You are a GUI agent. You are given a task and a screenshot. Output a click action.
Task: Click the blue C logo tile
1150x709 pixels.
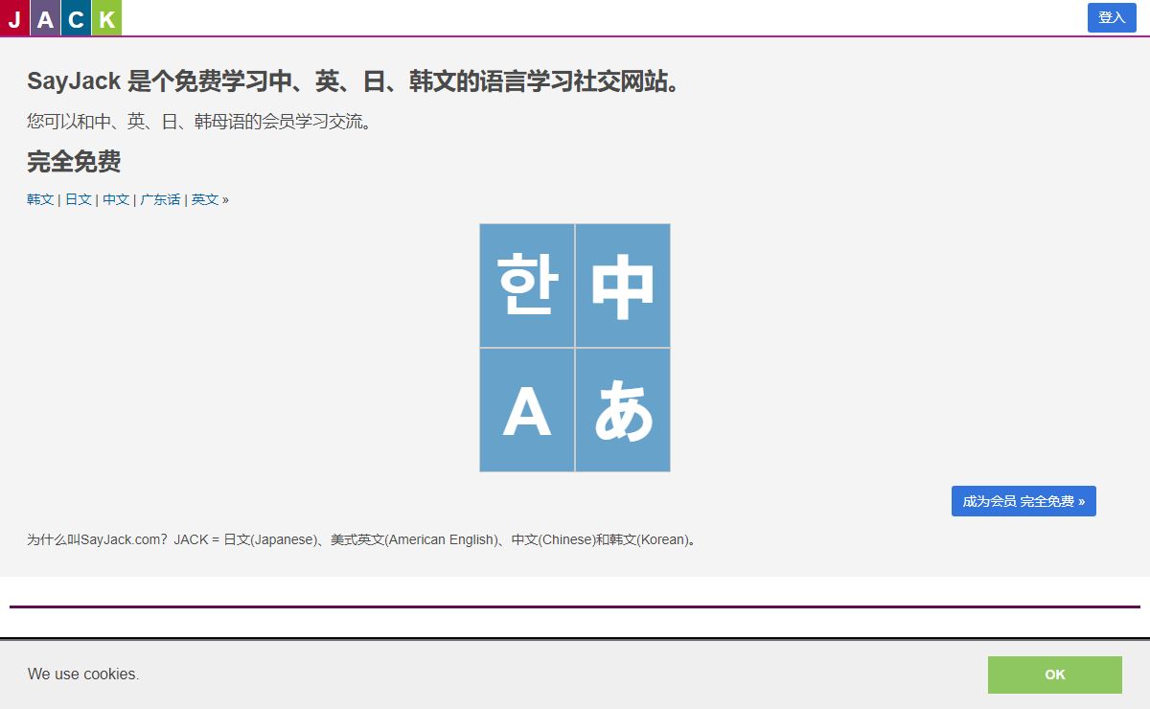click(76, 17)
